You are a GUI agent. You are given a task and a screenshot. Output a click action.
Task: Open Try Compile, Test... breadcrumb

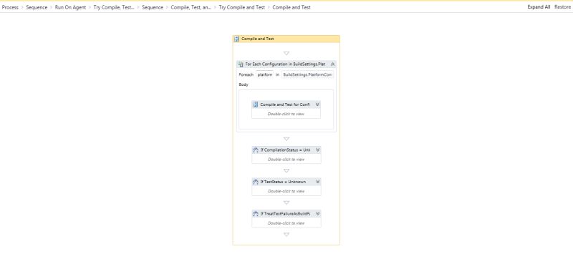click(114, 7)
